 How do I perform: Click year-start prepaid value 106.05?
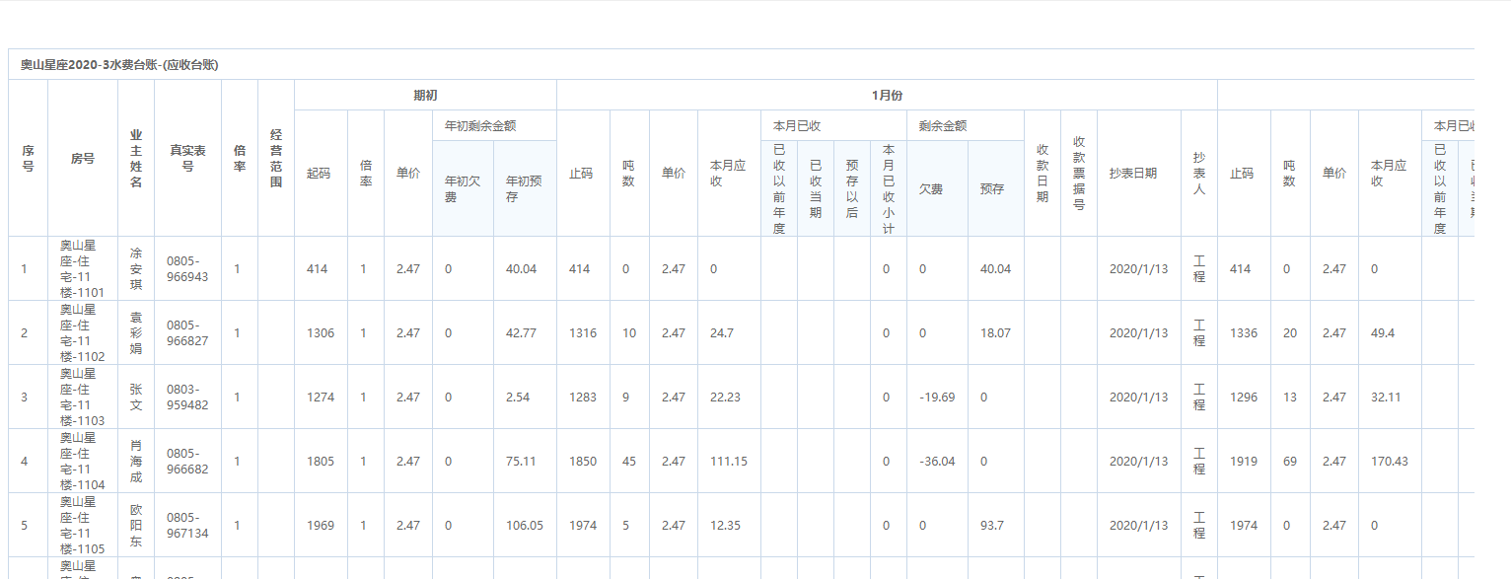point(525,526)
